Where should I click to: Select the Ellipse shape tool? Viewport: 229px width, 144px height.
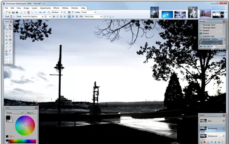coord(6,61)
